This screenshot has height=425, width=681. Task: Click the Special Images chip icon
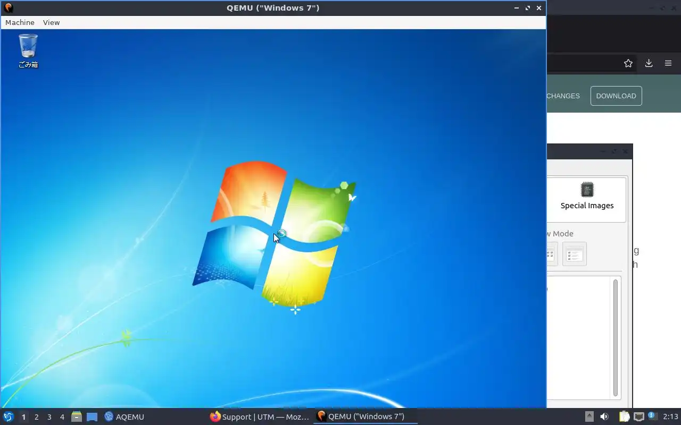coord(587,190)
